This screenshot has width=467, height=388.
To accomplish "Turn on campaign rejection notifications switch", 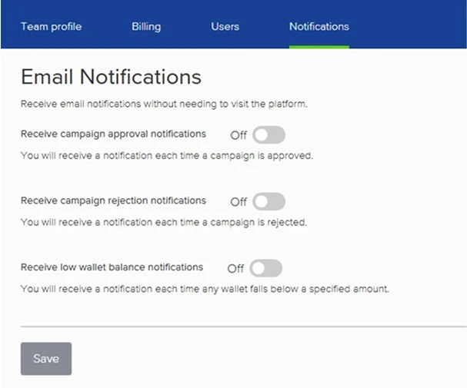I will [x=269, y=201].
